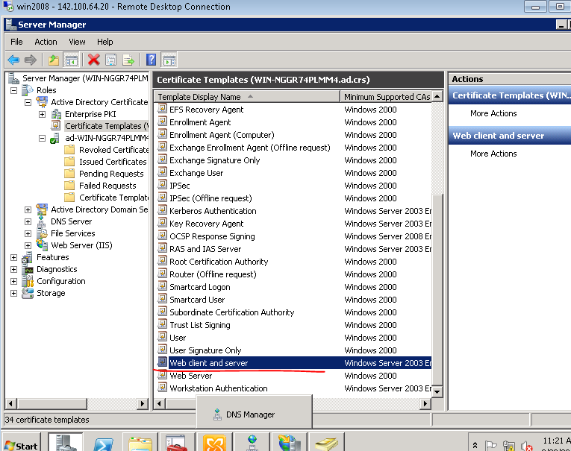571x451 pixels.
Task: Click the red X Delete toolbar icon
Action: (x=93, y=60)
